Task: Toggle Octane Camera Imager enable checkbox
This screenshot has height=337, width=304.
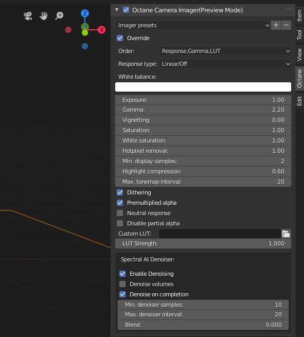Action: [126, 10]
